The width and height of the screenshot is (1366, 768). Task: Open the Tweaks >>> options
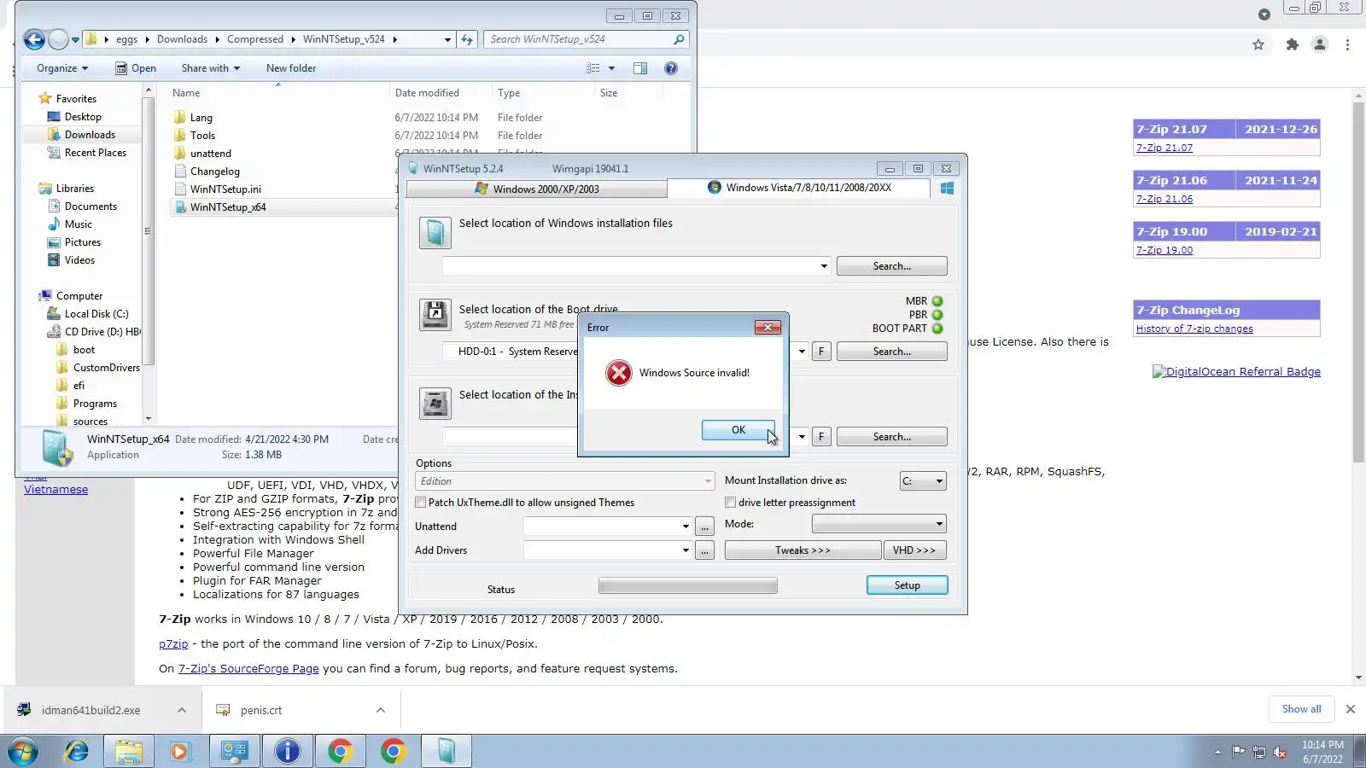803,550
